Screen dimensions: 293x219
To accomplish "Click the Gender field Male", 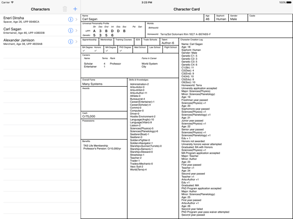I will [238, 18].
